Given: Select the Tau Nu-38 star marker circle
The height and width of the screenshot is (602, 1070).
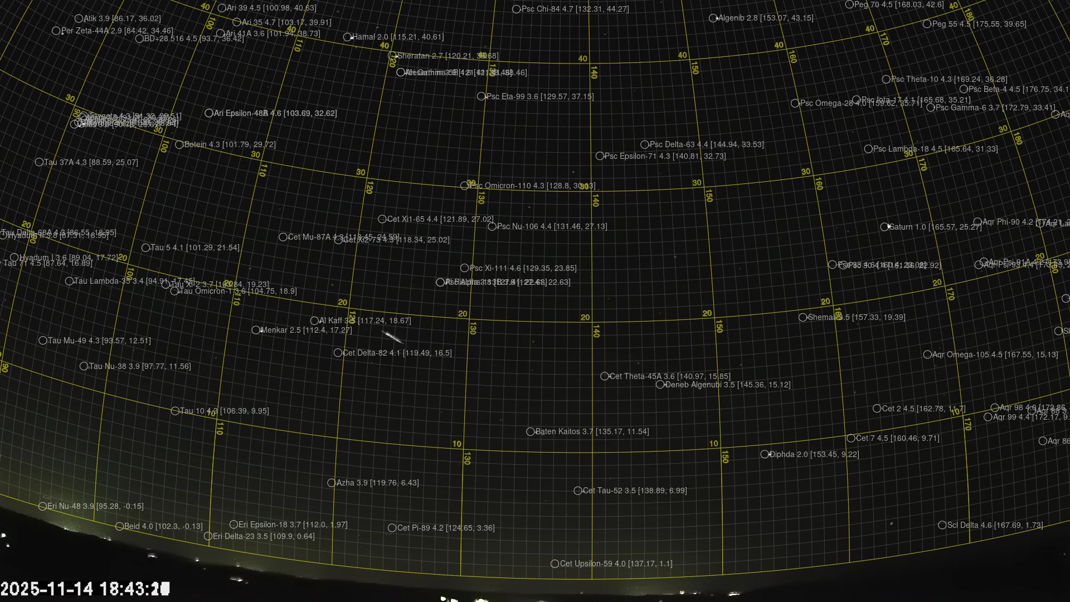Looking at the screenshot, I should pos(84,366).
